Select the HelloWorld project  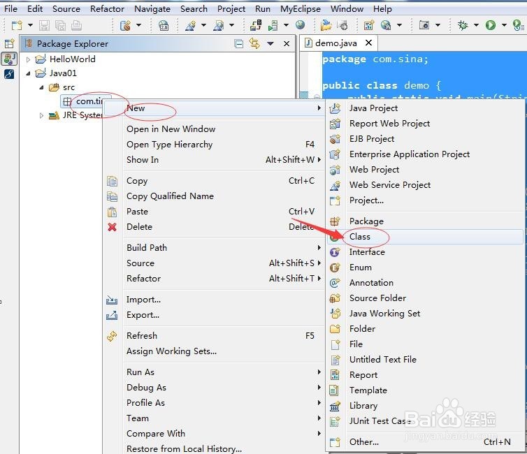click(x=72, y=59)
